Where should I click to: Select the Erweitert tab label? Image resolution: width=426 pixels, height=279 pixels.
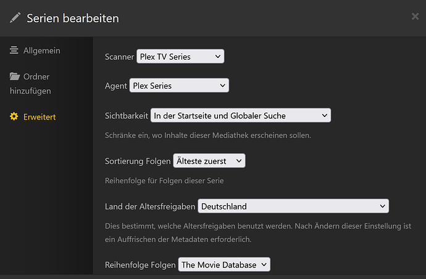pyautogui.click(x=40, y=117)
